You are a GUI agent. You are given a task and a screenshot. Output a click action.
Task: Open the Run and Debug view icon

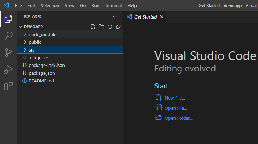(8, 69)
